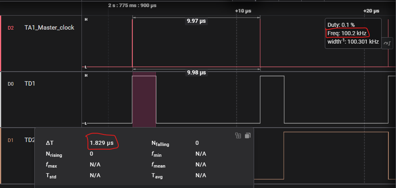Click the N falling value 0
The width and height of the screenshot is (396, 188).
click(x=197, y=143)
